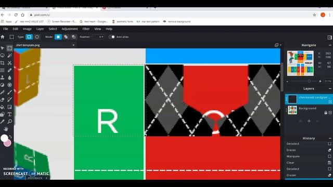Open the Help menu

point(109,29)
